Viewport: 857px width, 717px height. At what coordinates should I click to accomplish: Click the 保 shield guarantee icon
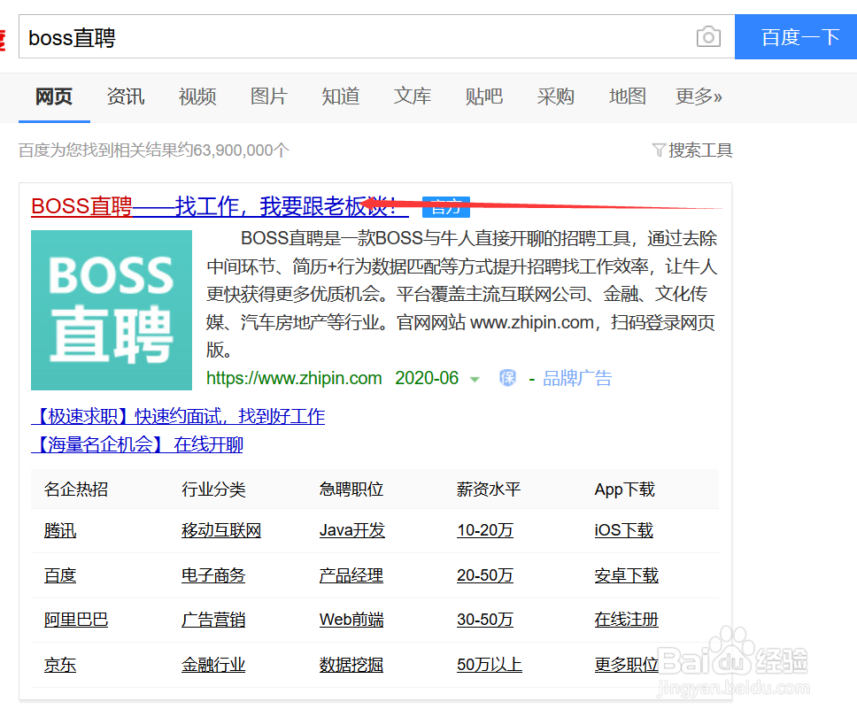coord(508,378)
